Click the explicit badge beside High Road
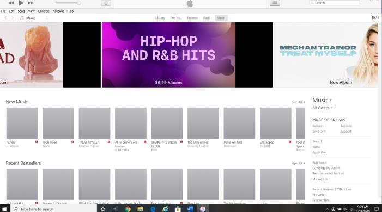Image resolution: width=382 pixels, height=212 pixels. 72,142
